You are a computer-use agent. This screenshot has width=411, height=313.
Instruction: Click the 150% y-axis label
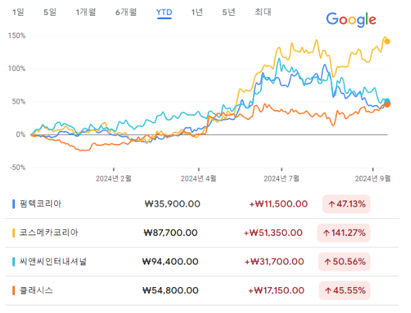tap(17, 35)
